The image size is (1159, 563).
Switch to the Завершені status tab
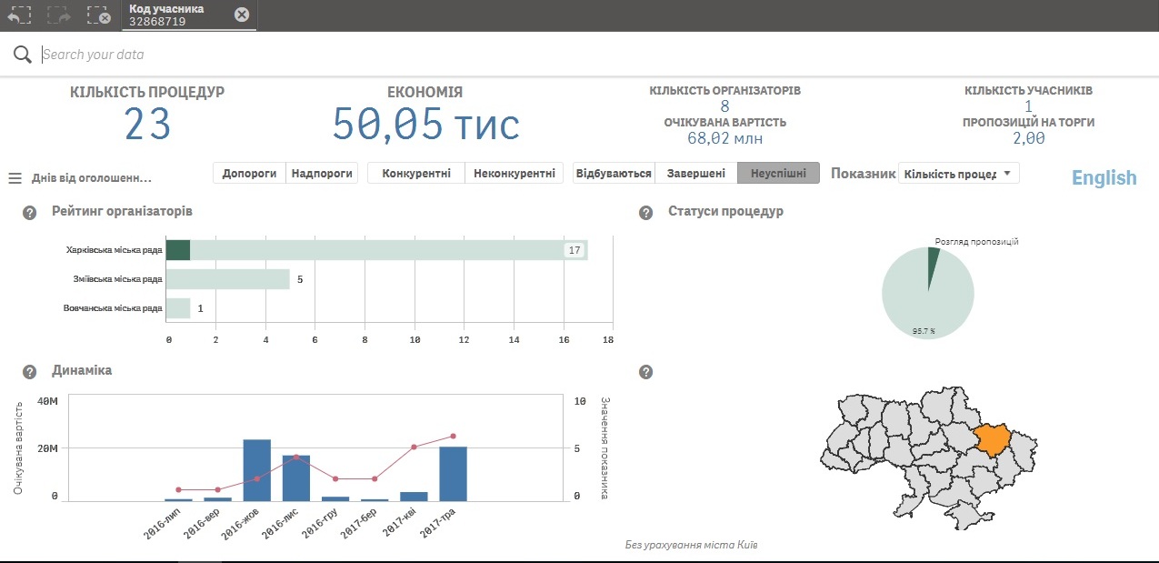click(x=695, y=173)
